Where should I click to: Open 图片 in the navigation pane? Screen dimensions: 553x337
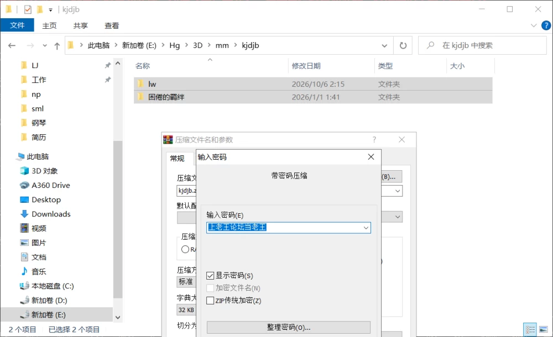[39, 243]
